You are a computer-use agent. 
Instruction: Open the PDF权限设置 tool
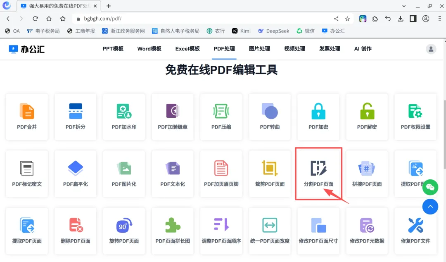coord(415,117)
